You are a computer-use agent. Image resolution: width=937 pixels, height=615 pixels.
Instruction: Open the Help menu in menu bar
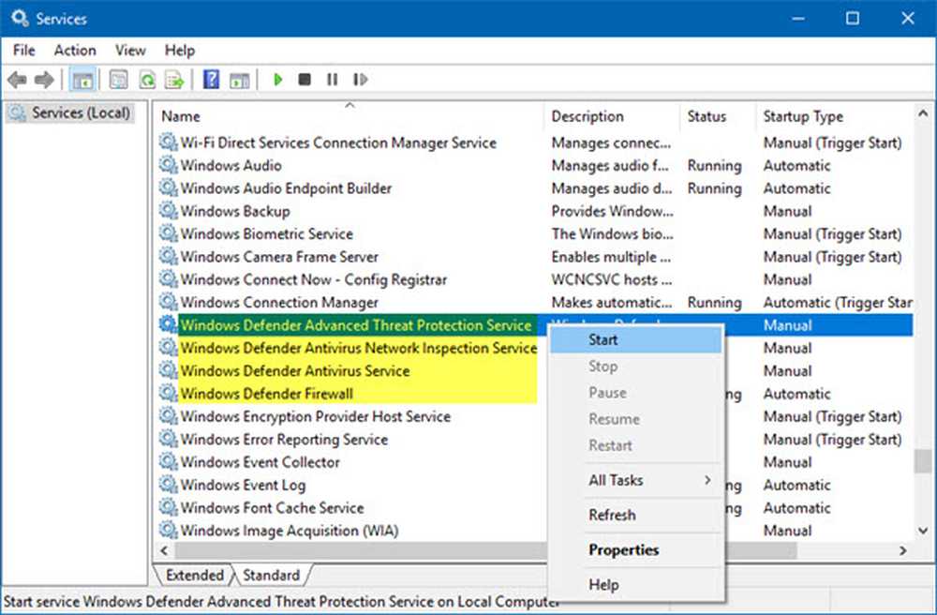(179, 51)
